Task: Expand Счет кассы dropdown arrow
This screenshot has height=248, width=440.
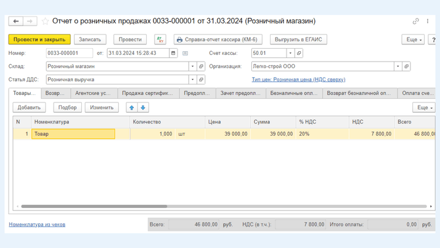Action: [290, 53]
